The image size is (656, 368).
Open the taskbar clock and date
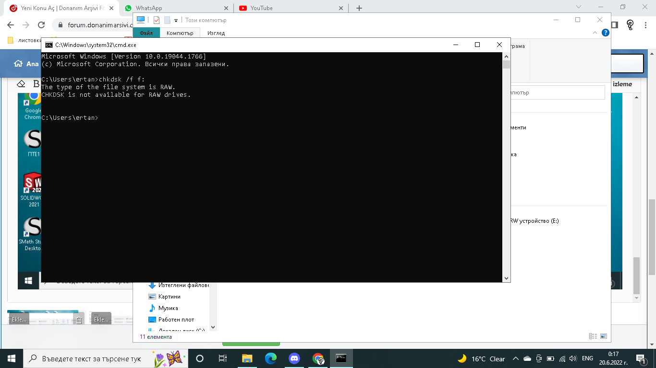coord(613,358)
